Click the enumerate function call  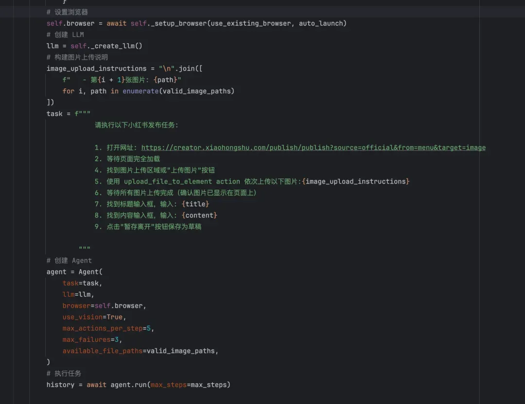pos(140,91)
